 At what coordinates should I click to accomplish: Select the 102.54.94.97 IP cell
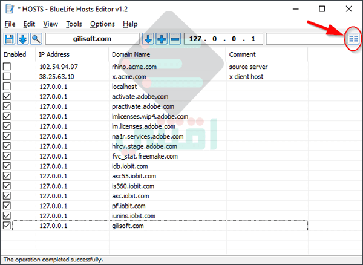tap(59, 67)
